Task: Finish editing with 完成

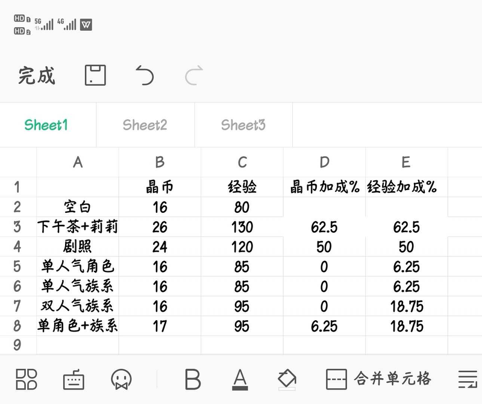Action: tap(37, 75)
